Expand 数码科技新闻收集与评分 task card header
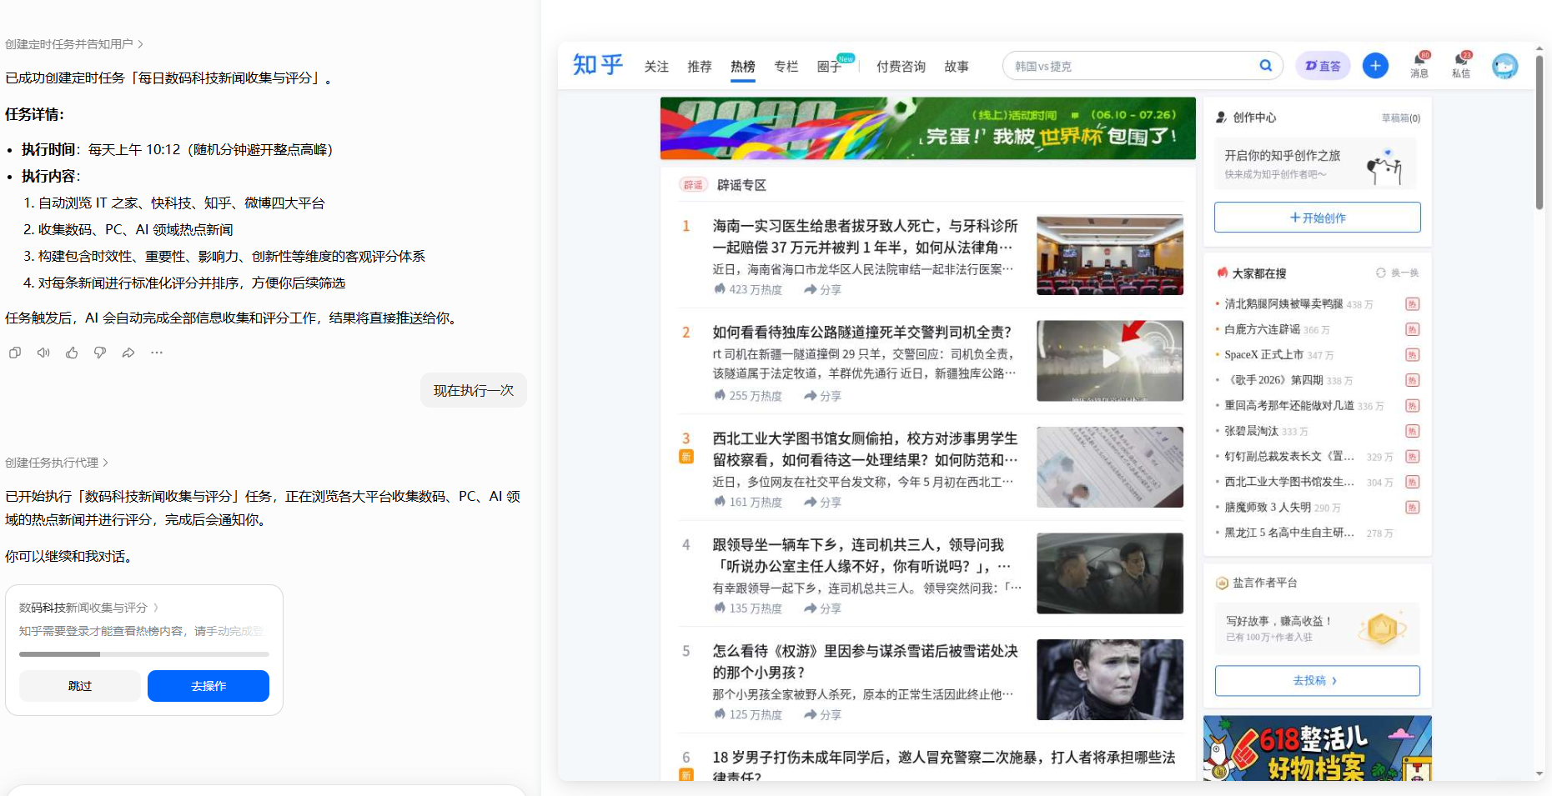1552x796 pixels. 88,608
